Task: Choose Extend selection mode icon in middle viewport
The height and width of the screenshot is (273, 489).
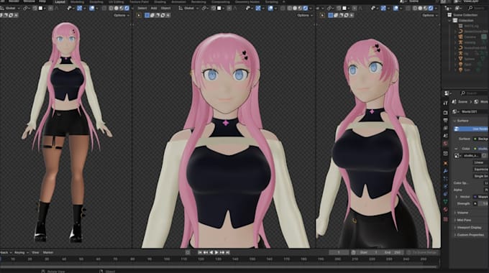Action: pos(152,15)
